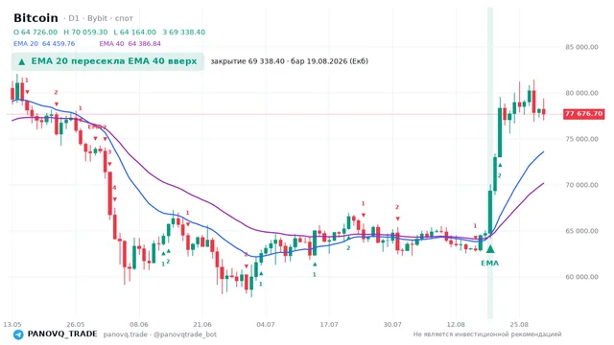
Task: Click the open value 'O 64 726.00'
Action: point(35,32)
